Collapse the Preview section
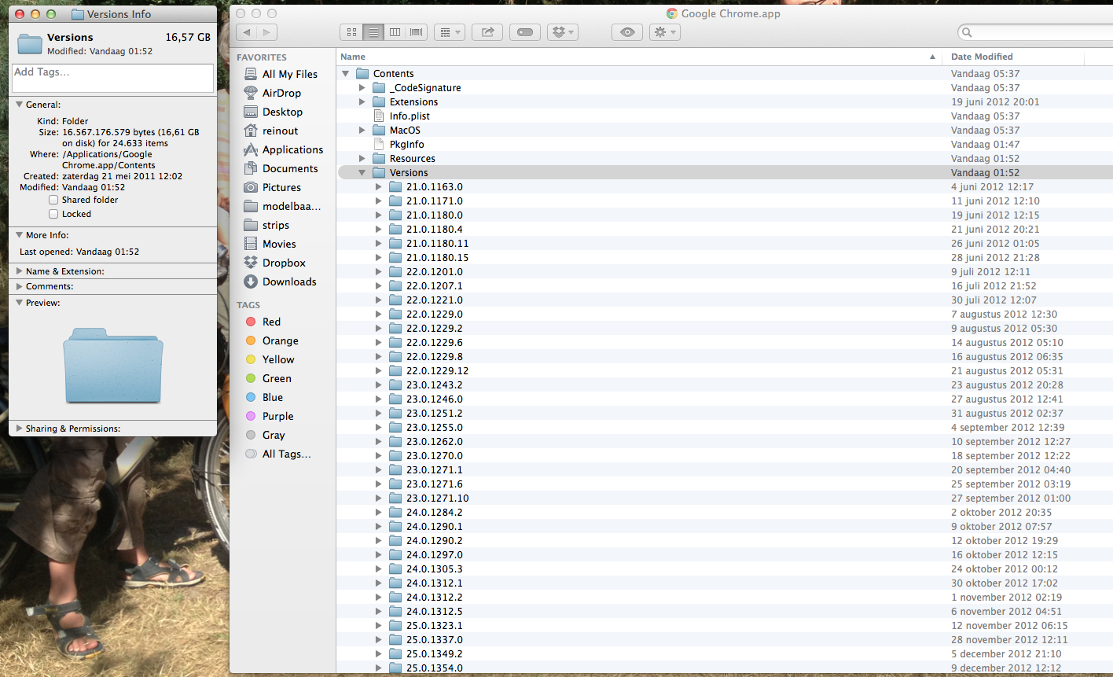The image size is (1113, 677). click(19, 303)
